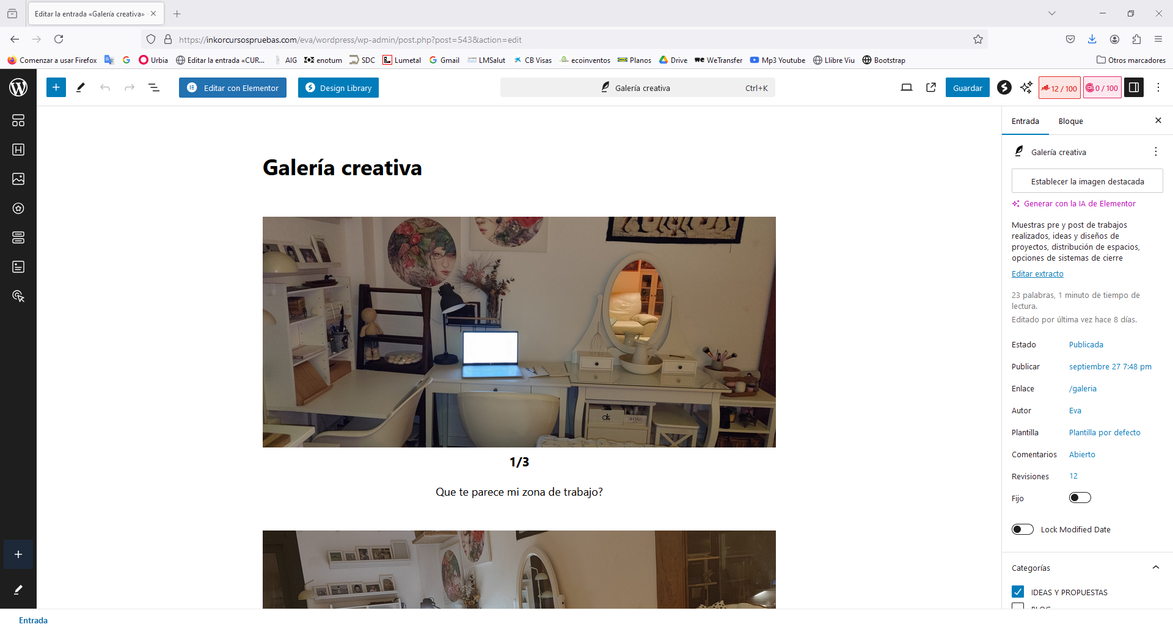Screen dimensions: 1173x630
Task: Click the WordPress logo icon
Action: point(18,87)
